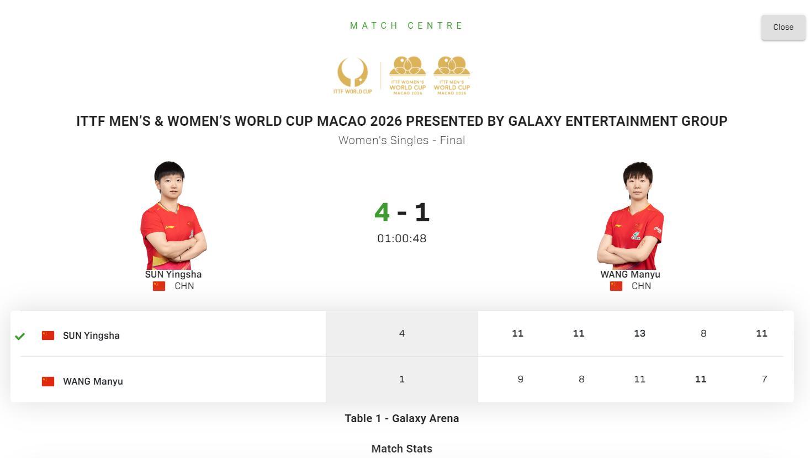Screen dimensions: 810x458
Task: Click WANG Manyu's name in the score table
Action: (93, 381)
